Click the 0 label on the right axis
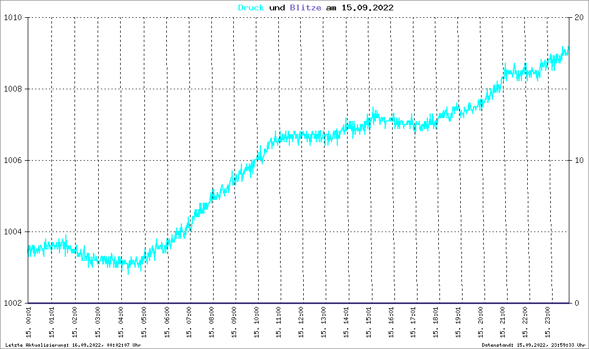Image resolution: width=589 pixels, height=349 pixels. [x=576, y=304]
